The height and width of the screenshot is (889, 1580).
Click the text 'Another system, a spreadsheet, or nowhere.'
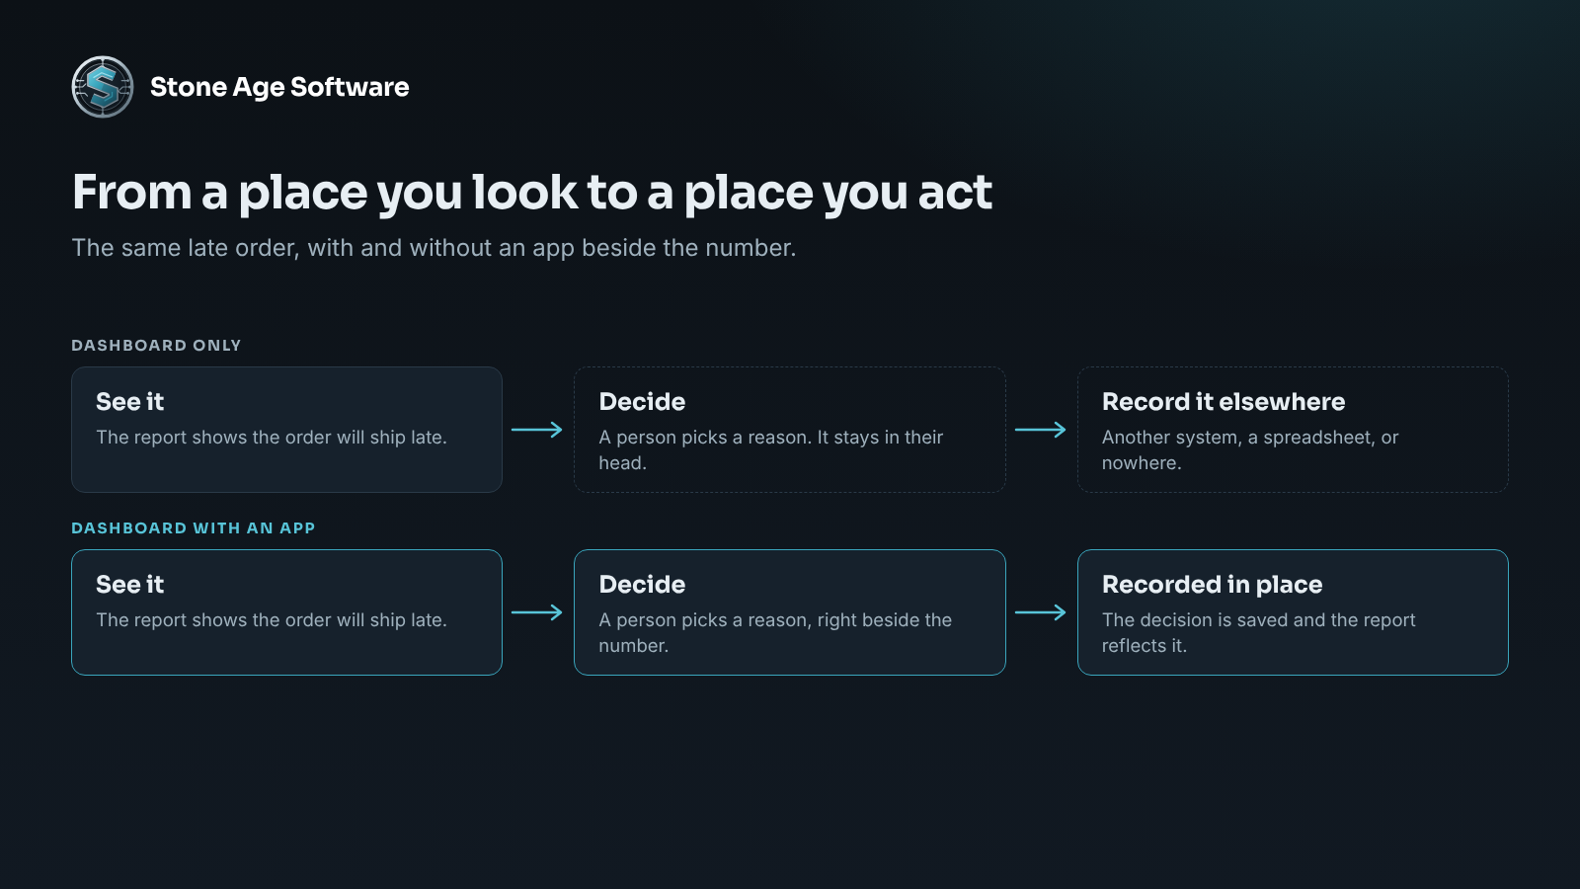[x=1250, y=449]
